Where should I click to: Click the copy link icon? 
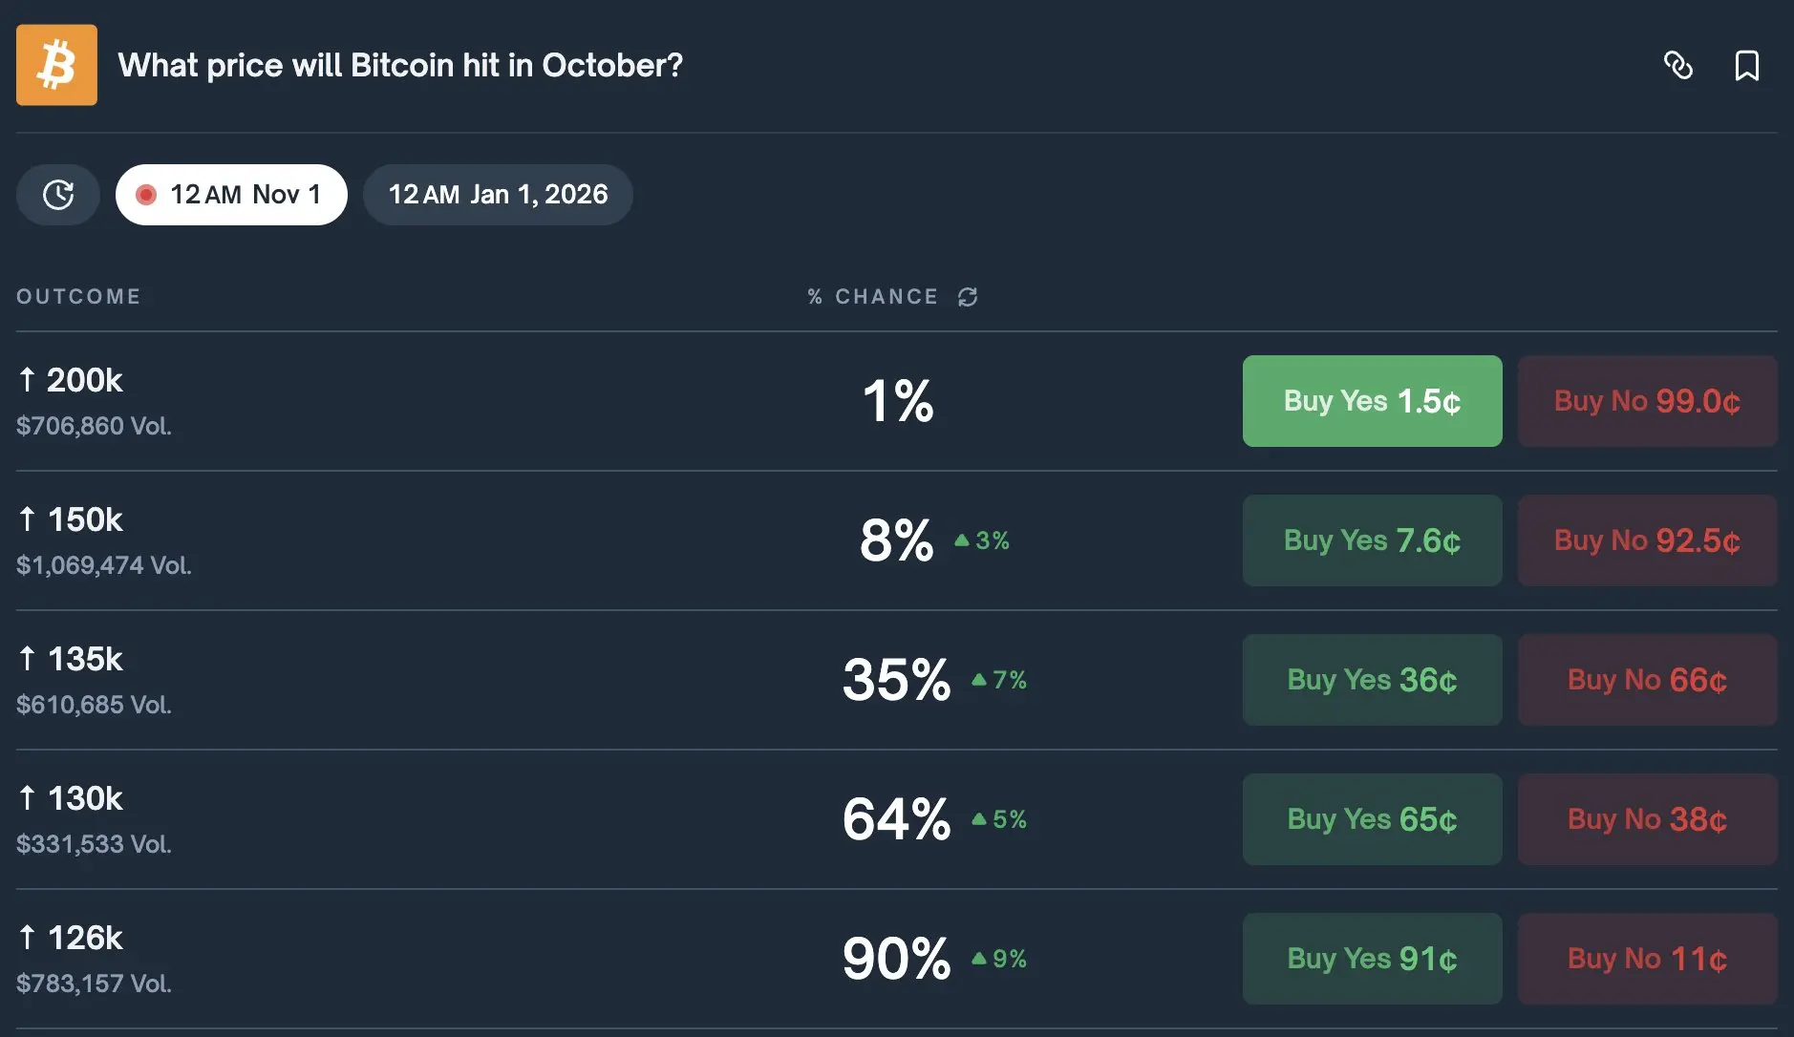click(1677, 65)
